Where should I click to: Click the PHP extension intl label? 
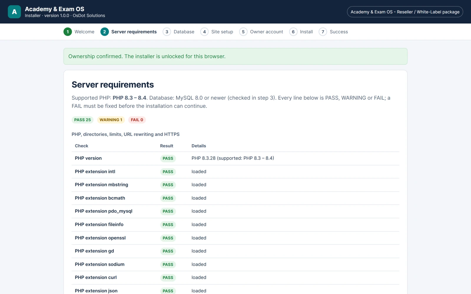[95, 171]
